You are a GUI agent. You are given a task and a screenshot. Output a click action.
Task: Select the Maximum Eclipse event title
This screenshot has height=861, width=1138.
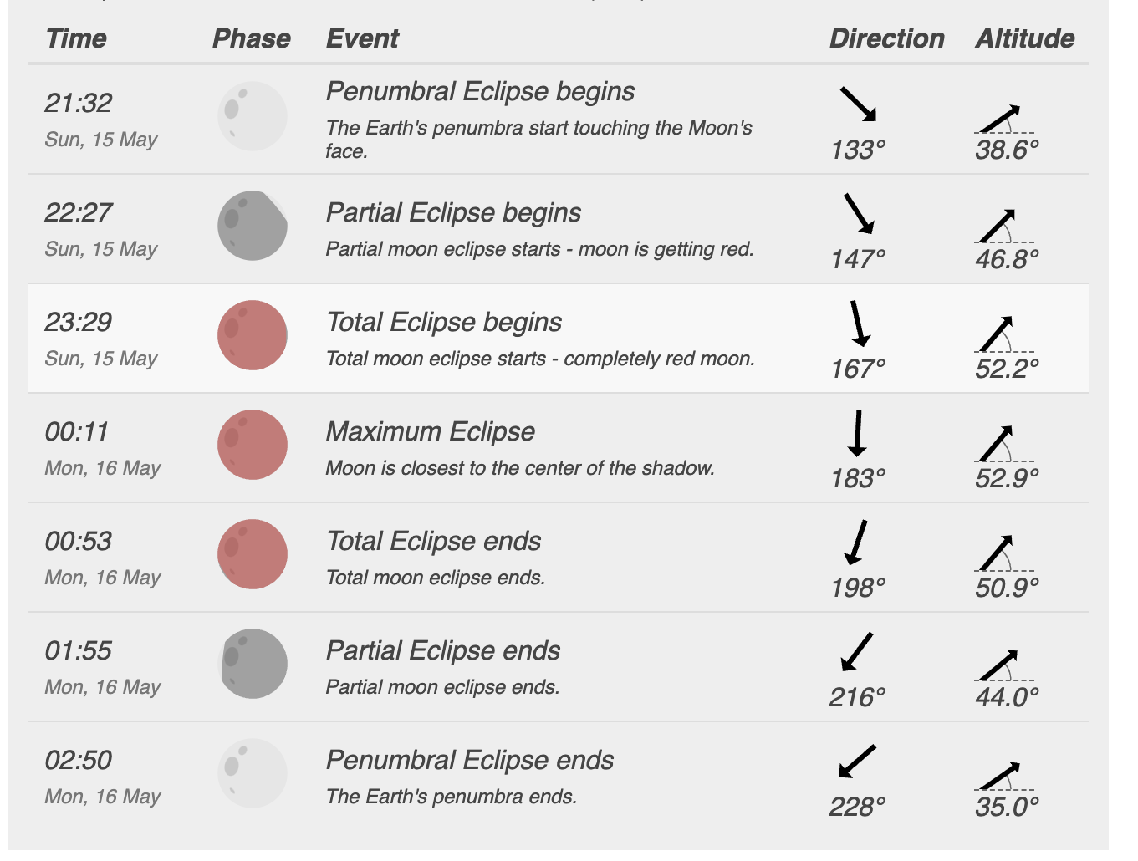431,431
